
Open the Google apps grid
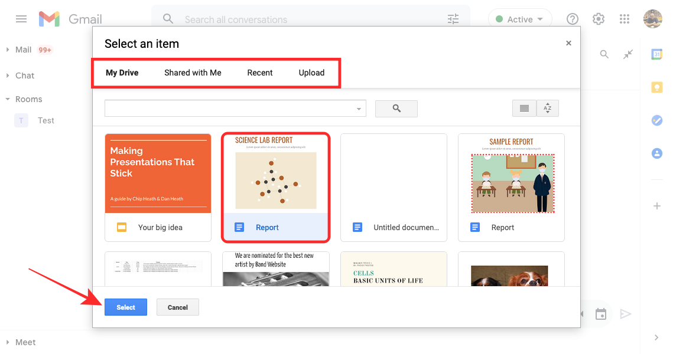pyautogui.click(x=625, y=19)
